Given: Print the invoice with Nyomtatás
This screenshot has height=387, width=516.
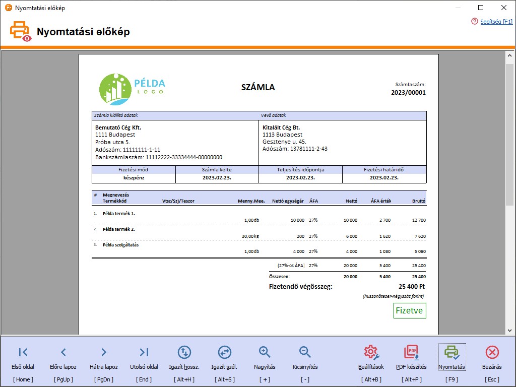Looking at the screenshot, I should pyautogui.click(x=451, y=352).
